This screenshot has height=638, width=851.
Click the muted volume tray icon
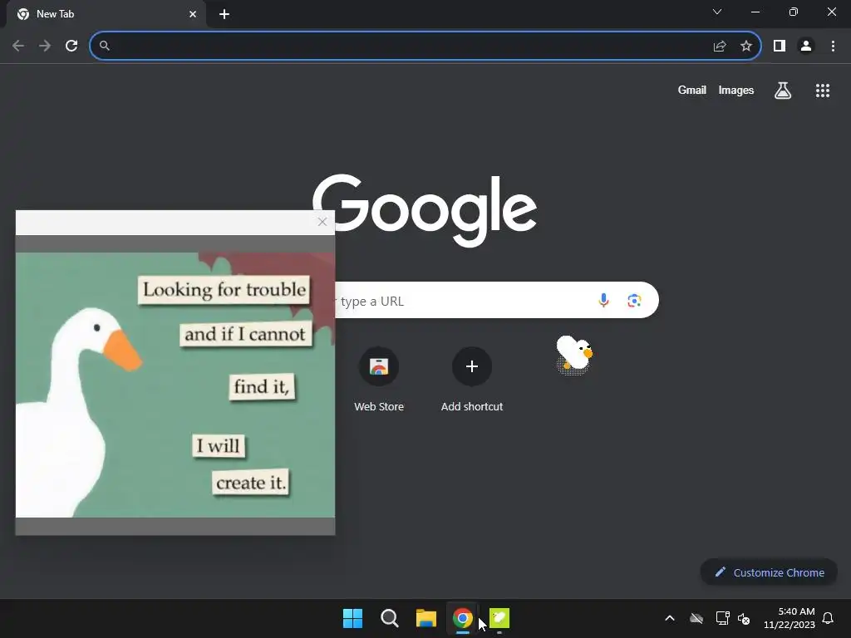point(744,618)
